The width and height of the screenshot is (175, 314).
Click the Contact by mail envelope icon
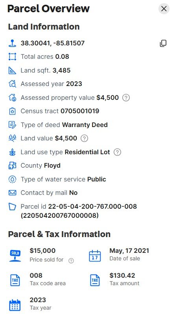point(12,193)
